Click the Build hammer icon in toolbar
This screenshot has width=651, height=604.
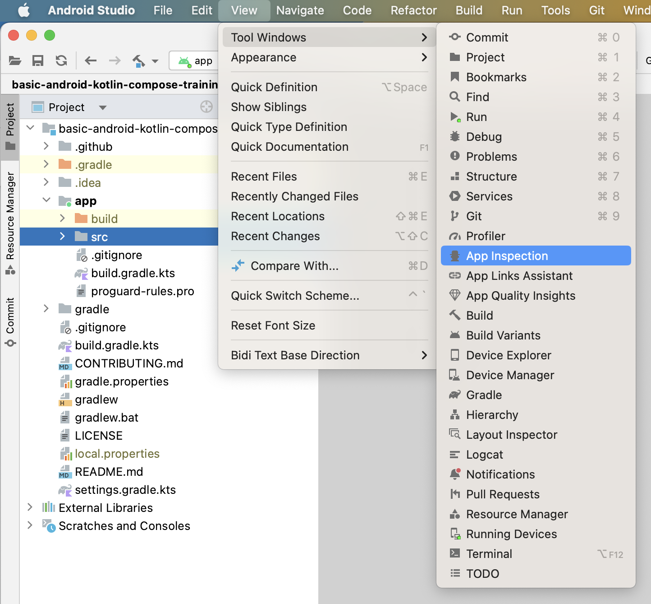tap(139, 60)
